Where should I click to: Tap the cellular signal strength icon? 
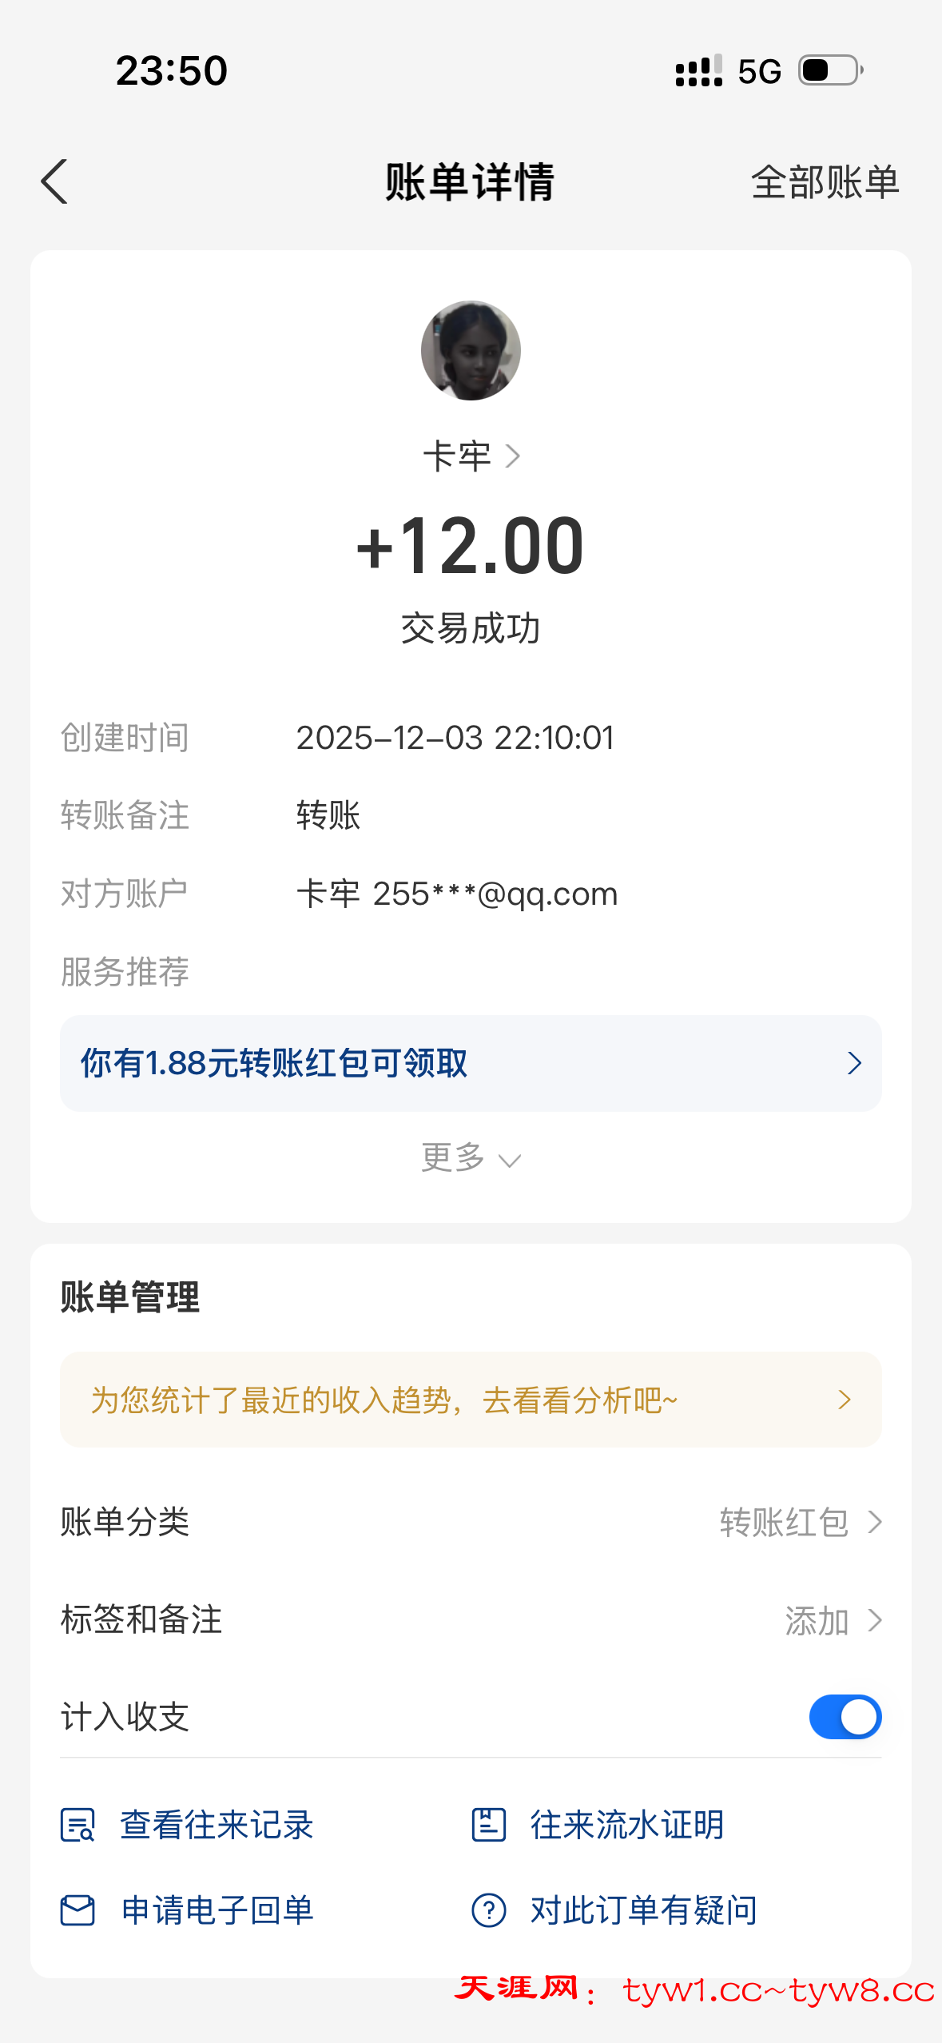[698, 70]
